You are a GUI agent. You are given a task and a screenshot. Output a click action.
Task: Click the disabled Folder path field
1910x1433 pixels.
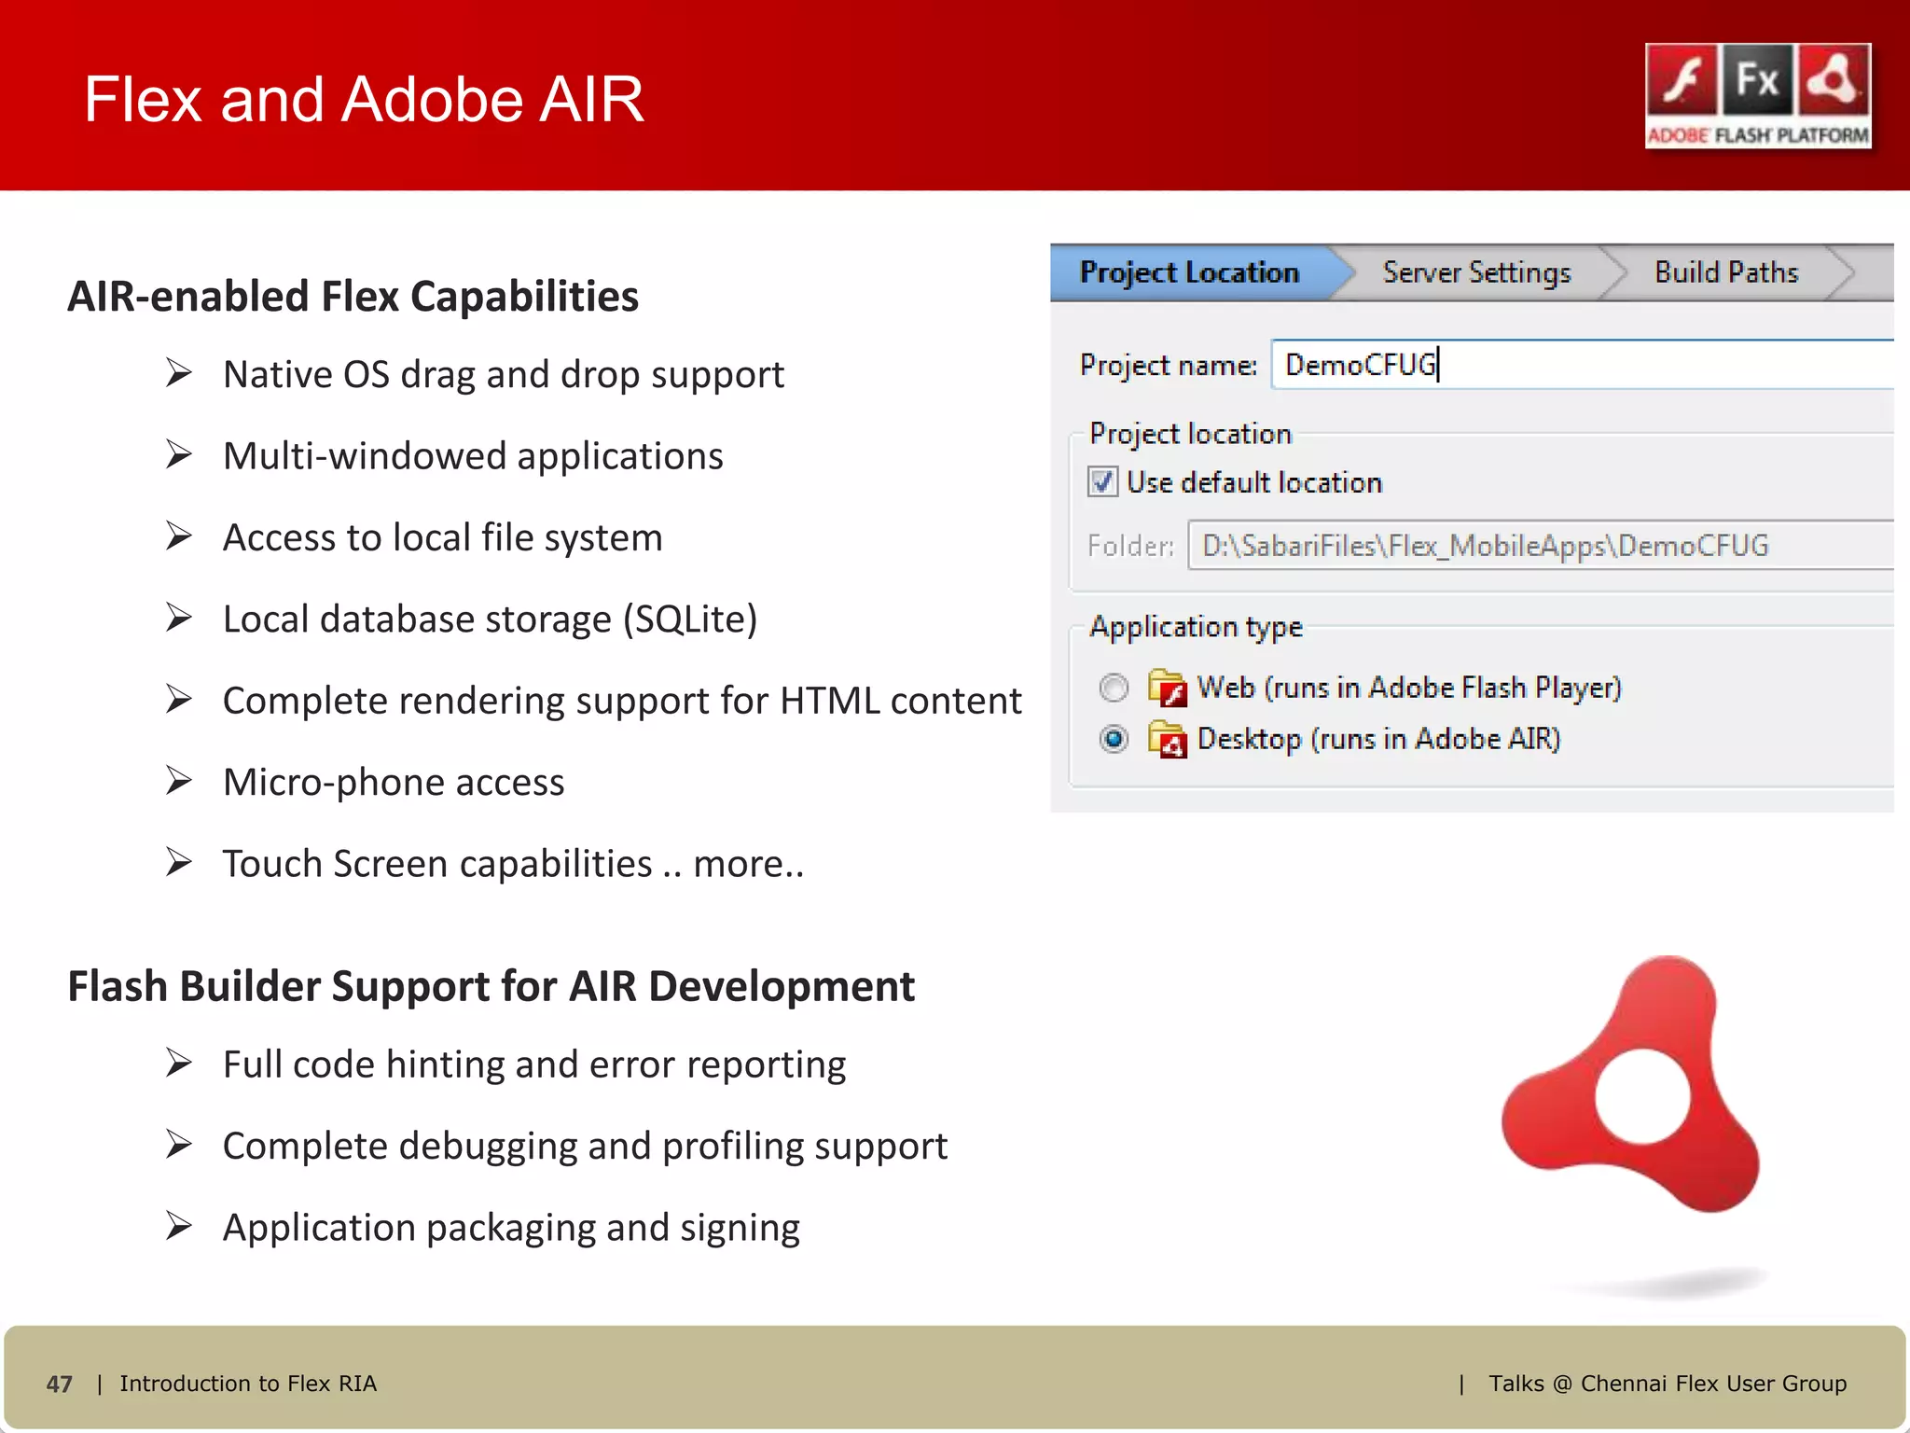tap(1539, 546)
